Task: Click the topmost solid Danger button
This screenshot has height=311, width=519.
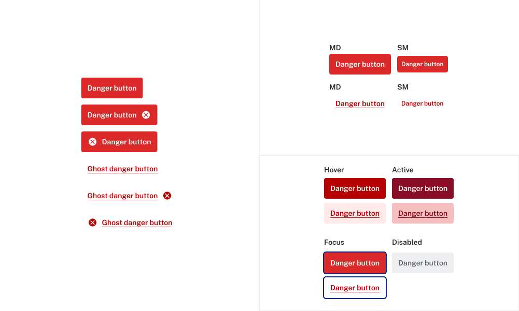Action: pyautogui.click(x=112, y=88)
